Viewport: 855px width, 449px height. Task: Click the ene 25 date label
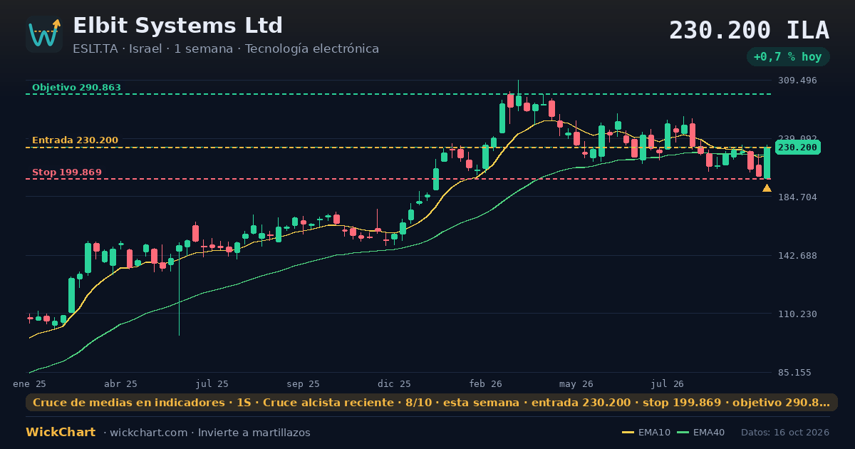tap(29, 383)
